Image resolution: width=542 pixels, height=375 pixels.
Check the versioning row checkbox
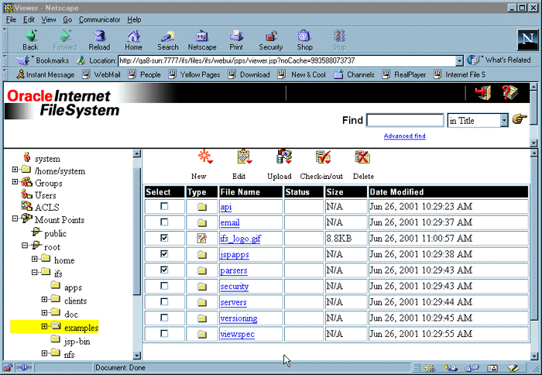(164, 318)
